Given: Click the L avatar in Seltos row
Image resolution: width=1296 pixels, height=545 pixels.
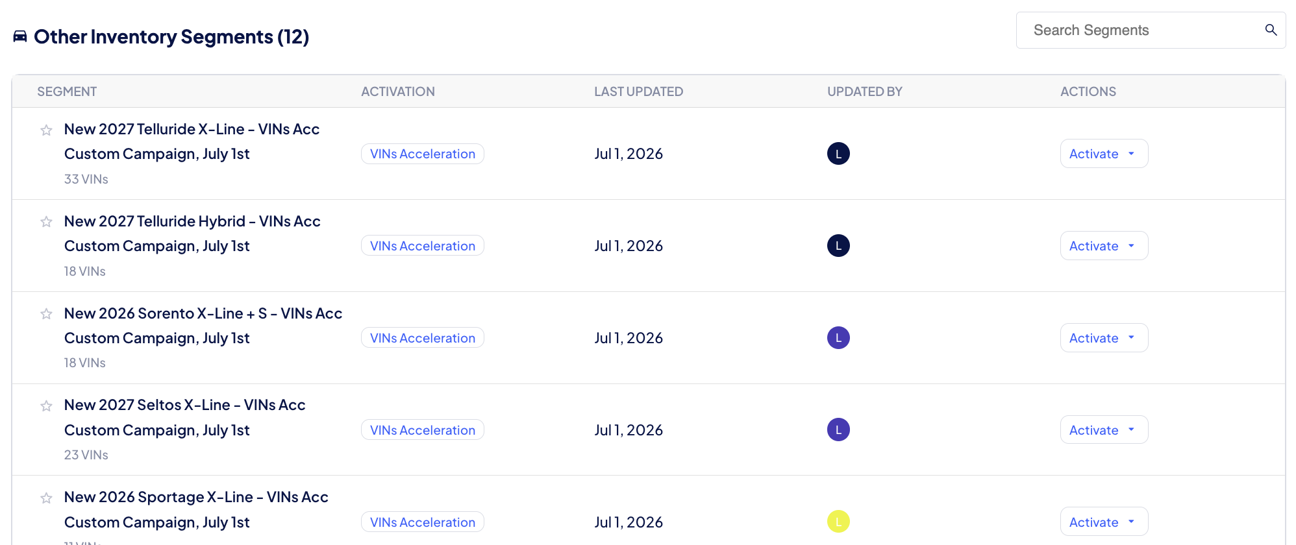Looking at the screenshot, I should click(x=838, y=430).
